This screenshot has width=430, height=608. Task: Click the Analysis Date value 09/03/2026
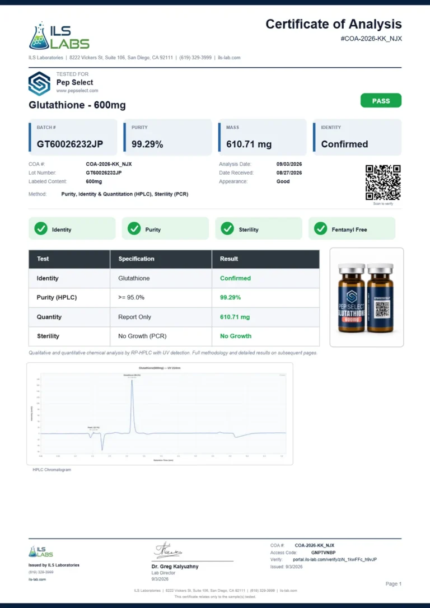pos(289,165)
